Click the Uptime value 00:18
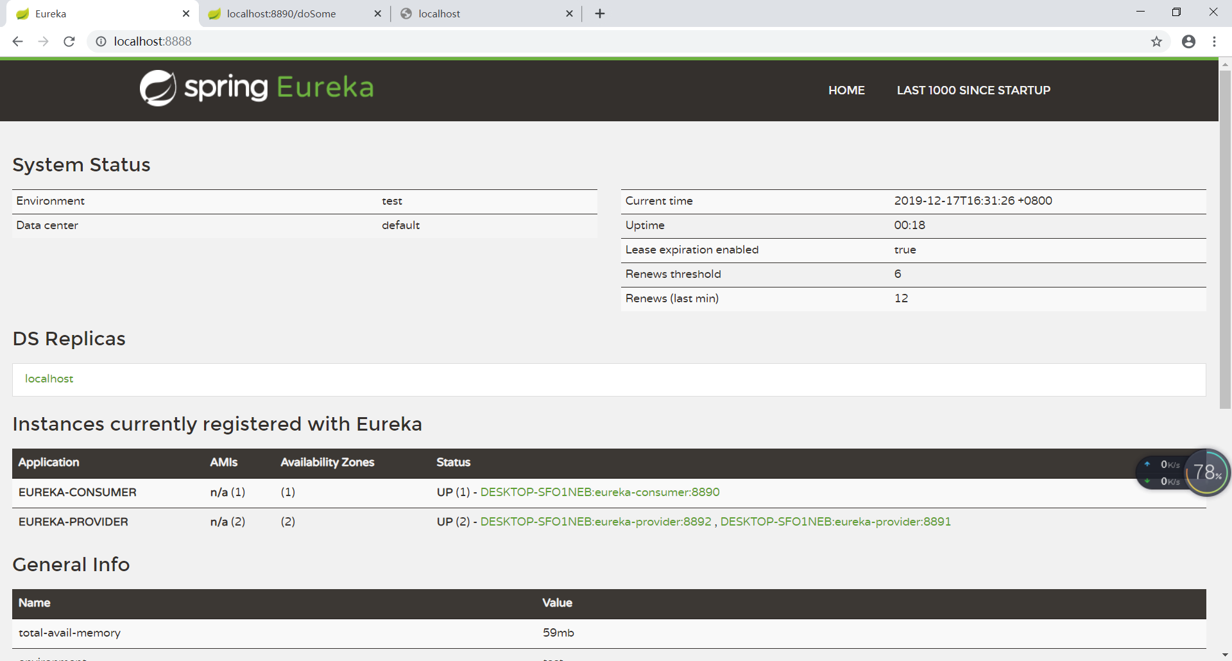 click(x=909, y=225)
